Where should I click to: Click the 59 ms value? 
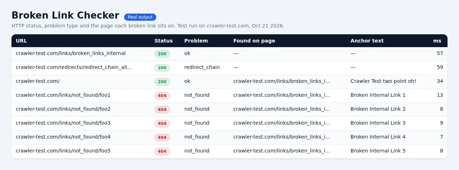click(x=440, y=67)
